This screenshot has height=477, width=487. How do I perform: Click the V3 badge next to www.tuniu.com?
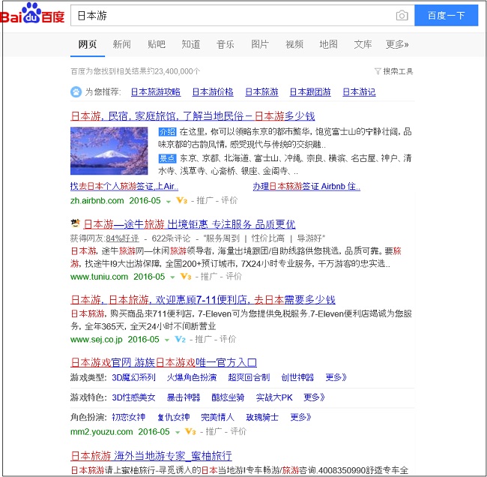185,276
